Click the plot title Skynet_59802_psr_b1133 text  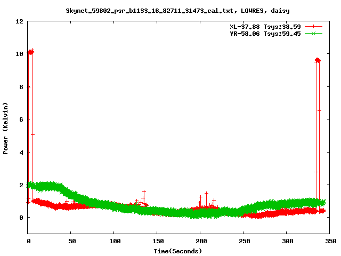177,11
